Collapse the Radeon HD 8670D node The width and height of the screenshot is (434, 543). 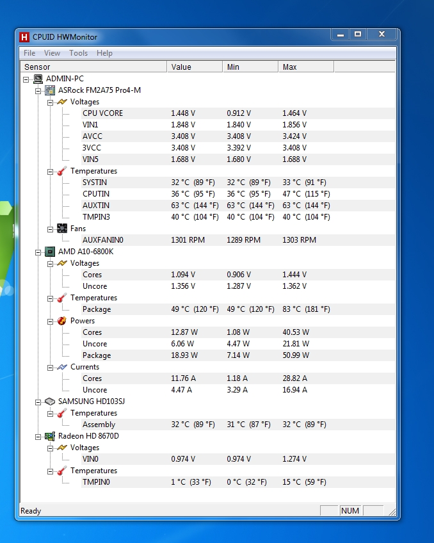pyautogui.click(x=38, y=437)
